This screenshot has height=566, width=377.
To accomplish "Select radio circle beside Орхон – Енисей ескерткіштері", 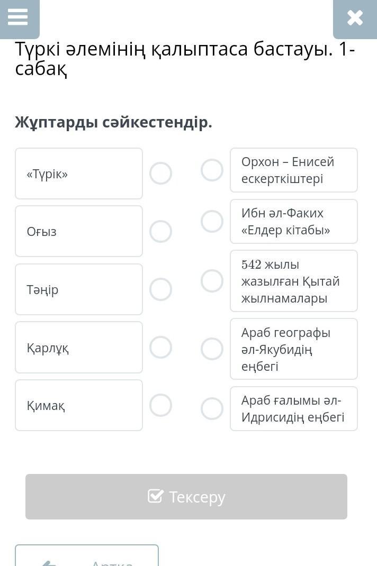I will coord(212,170).
